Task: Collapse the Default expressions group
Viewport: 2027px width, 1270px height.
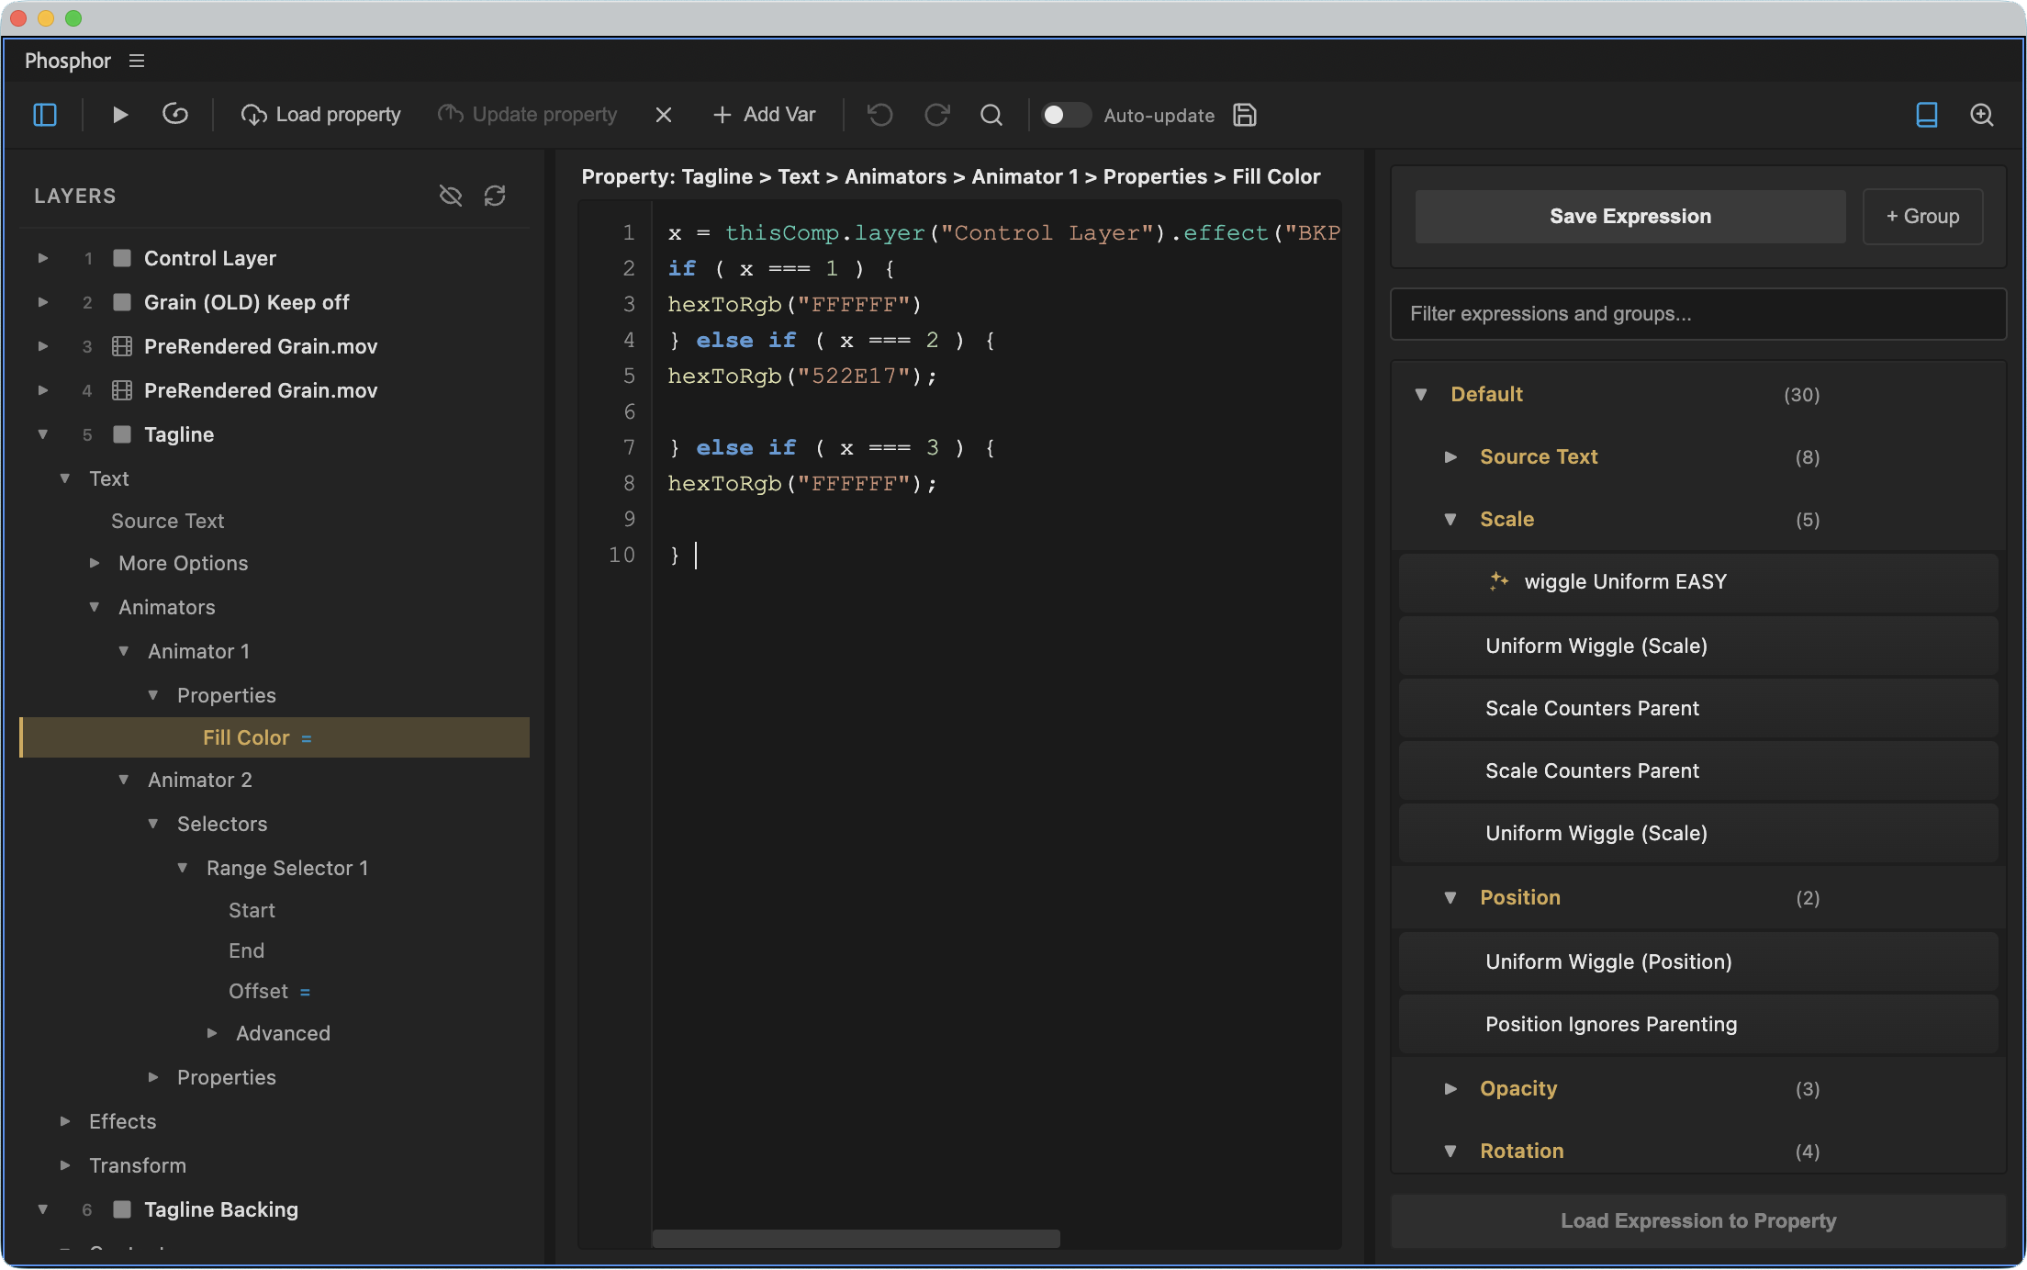Action: [1421, 394]
